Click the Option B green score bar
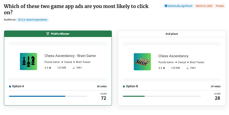 click(x=134, y=96)
